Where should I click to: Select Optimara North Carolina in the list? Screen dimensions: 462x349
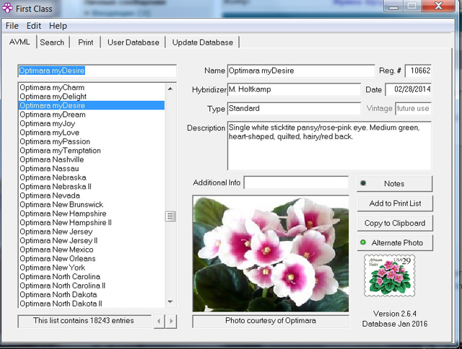pos(92,277)
